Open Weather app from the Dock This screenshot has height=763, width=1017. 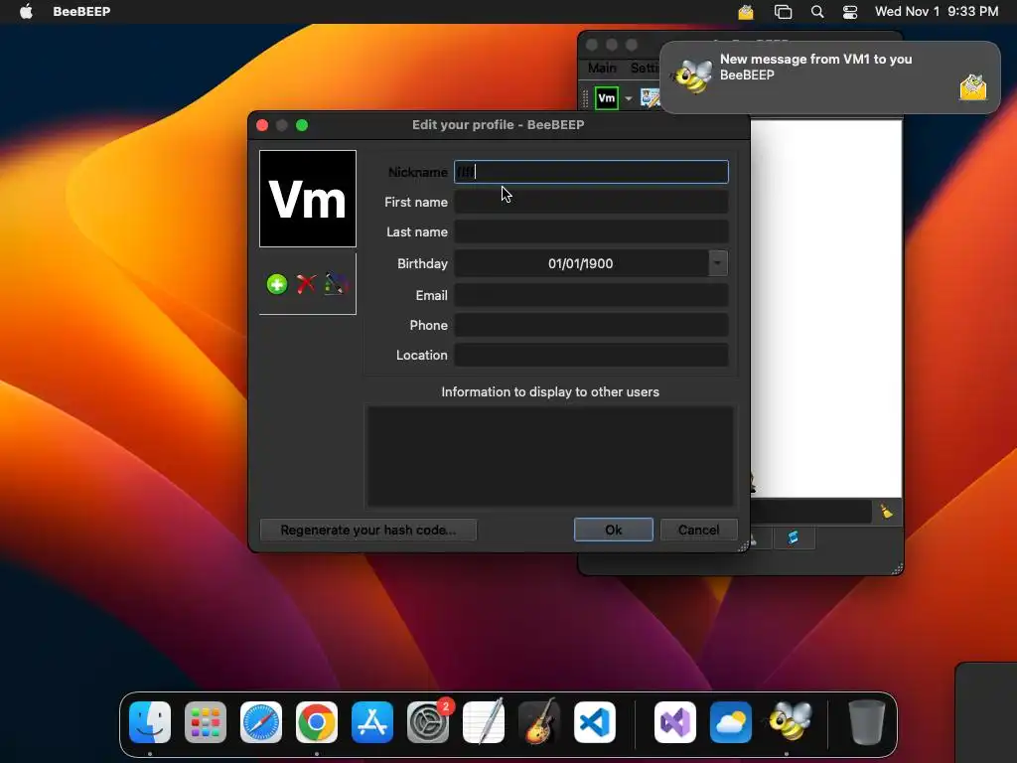click(x=731, y=722)
